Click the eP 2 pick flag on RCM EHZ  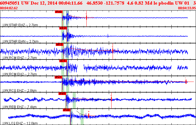[x=59, y=44]
